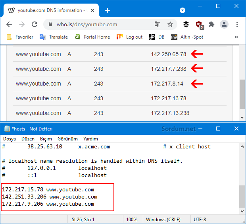Screen dimensions: 246x224
Task: Open the Altın -Spot bookmark
Action: coord(187,37)
